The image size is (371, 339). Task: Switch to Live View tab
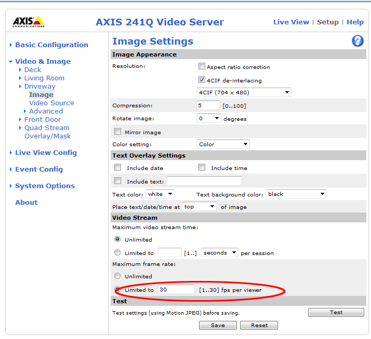tap(291, 22)
